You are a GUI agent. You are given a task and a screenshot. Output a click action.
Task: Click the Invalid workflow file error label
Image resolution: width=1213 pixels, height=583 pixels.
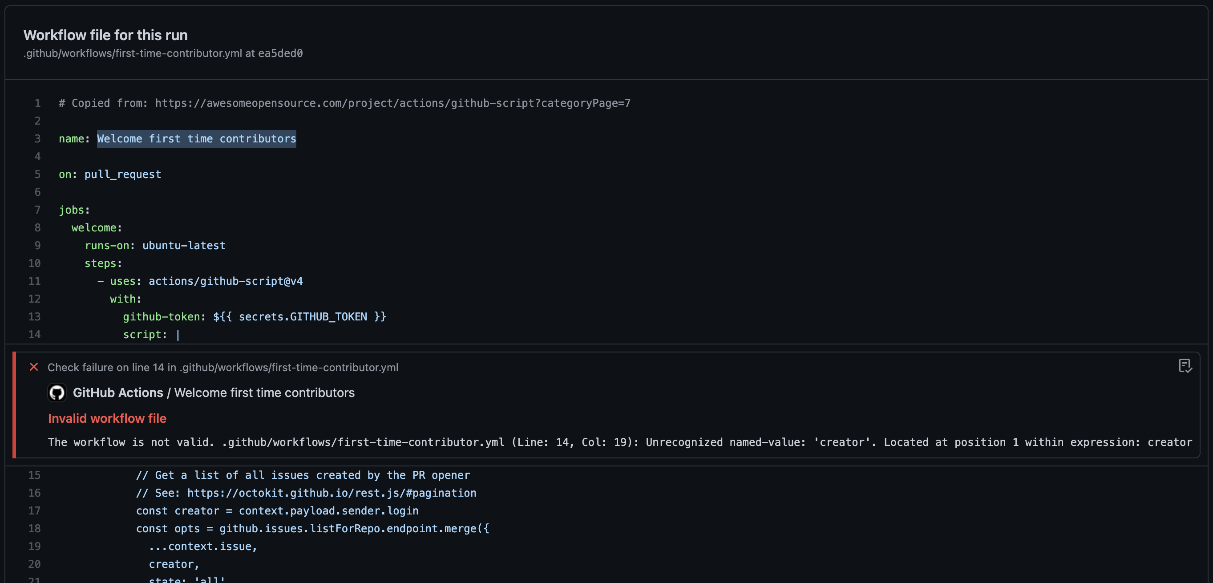107,418
